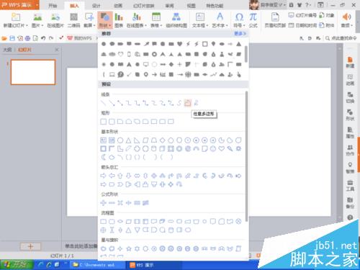Switch to the Slide Show (幻灯片放映) tab
This screenshot has height=270, width=360.
[144, 6]
